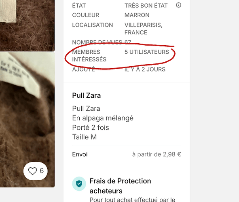Click the Taille M description line
Image resolution: width=239 pixels, height=202 pixels.
point(85,137)
